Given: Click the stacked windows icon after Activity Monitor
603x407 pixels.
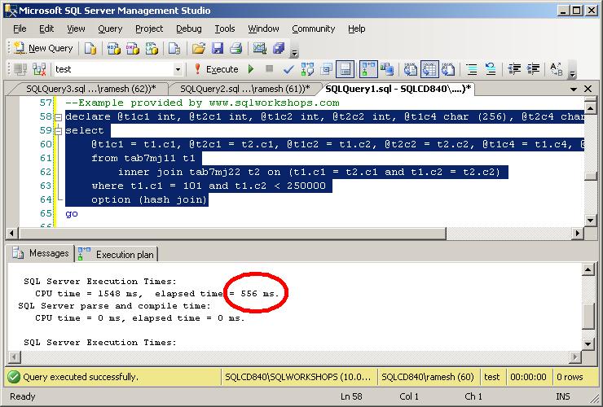Looking at the screenshot, I should pyautogui.click(x=279, y=48).
